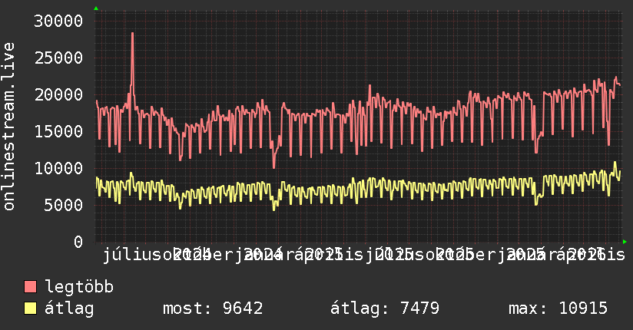Select the átlag legend label
Image resolution: width=633 pixels, height=330 pixels.
click(x=69, y=309)
